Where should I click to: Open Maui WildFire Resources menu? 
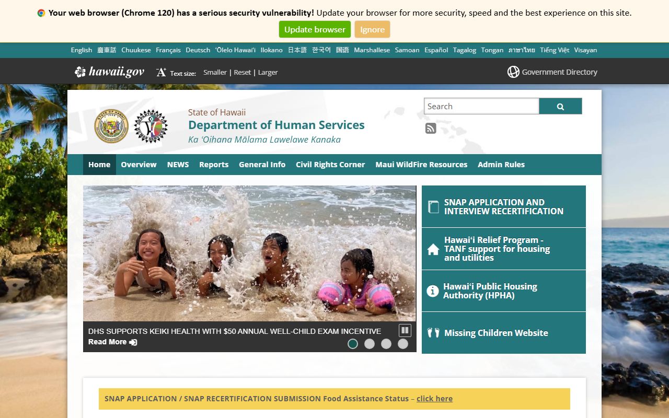(x=421, y=165)
